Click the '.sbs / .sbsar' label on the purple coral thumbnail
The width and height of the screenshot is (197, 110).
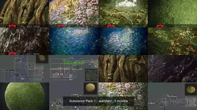tap(82, 26)
